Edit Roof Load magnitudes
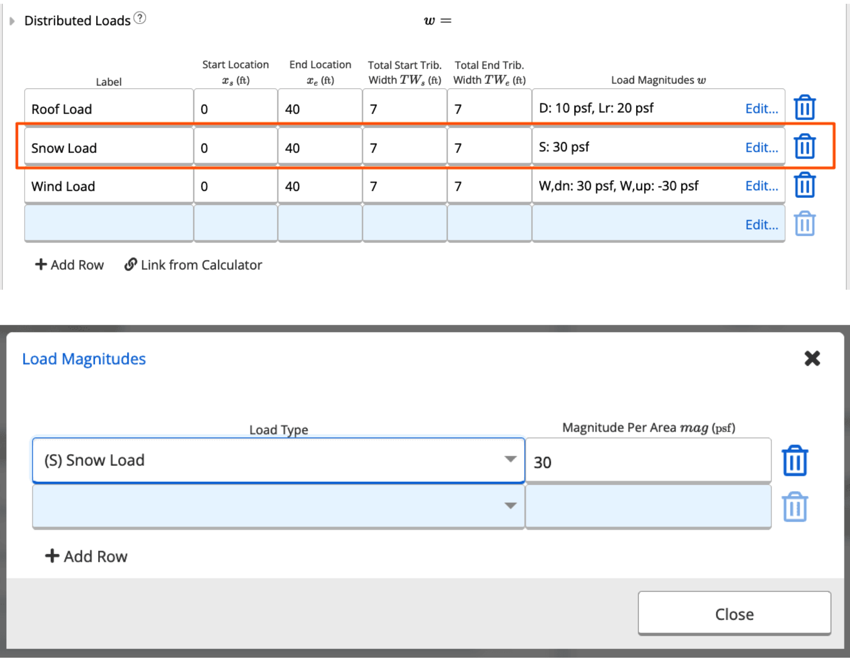The image size is (850, 663). 762,109
